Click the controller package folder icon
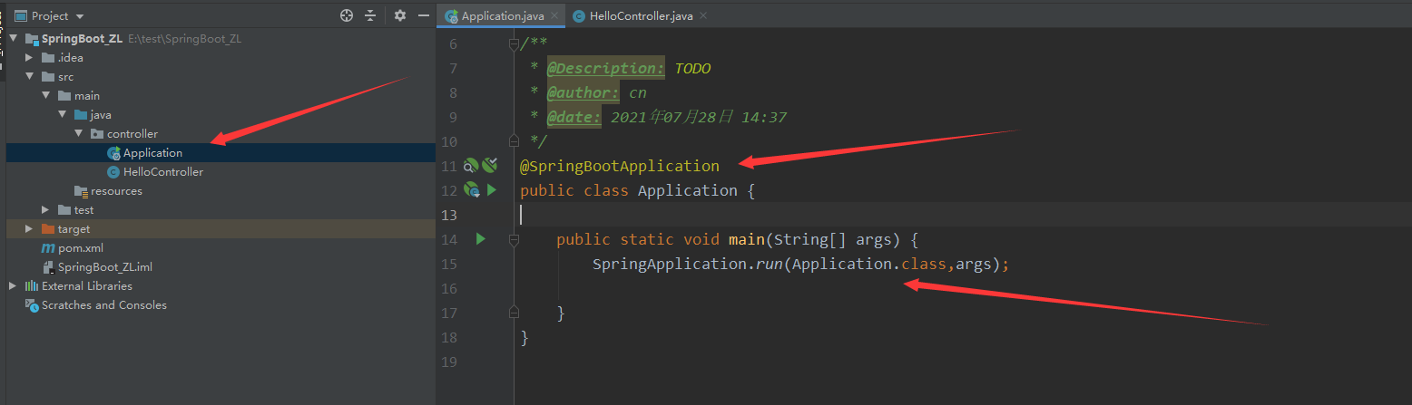This screenshot has width=1412, height=405. coord(97,134)
